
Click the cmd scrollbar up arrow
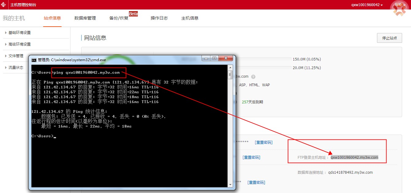click(230, 67)
